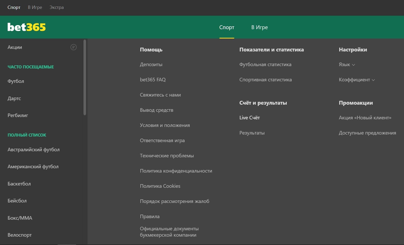
Task: Select Велоспорт in the sidebar
Action: (20, 235)
